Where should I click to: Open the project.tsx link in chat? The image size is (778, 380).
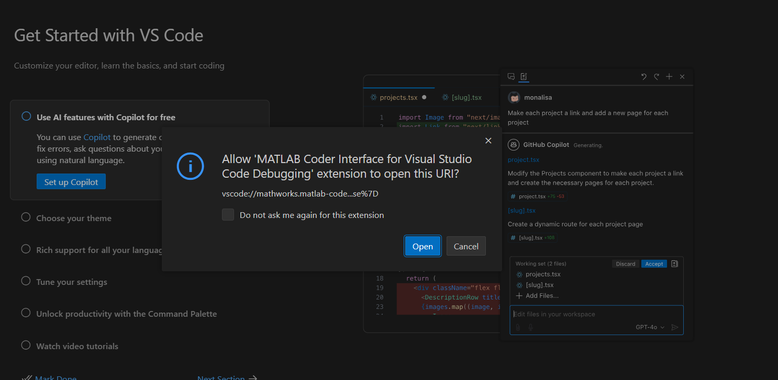click(523, 160)
